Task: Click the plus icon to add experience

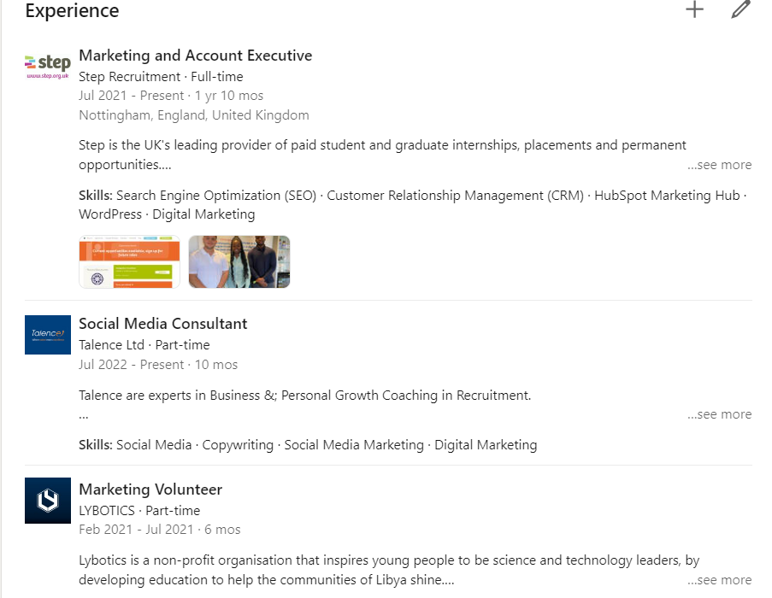Action: click(695, 10)
